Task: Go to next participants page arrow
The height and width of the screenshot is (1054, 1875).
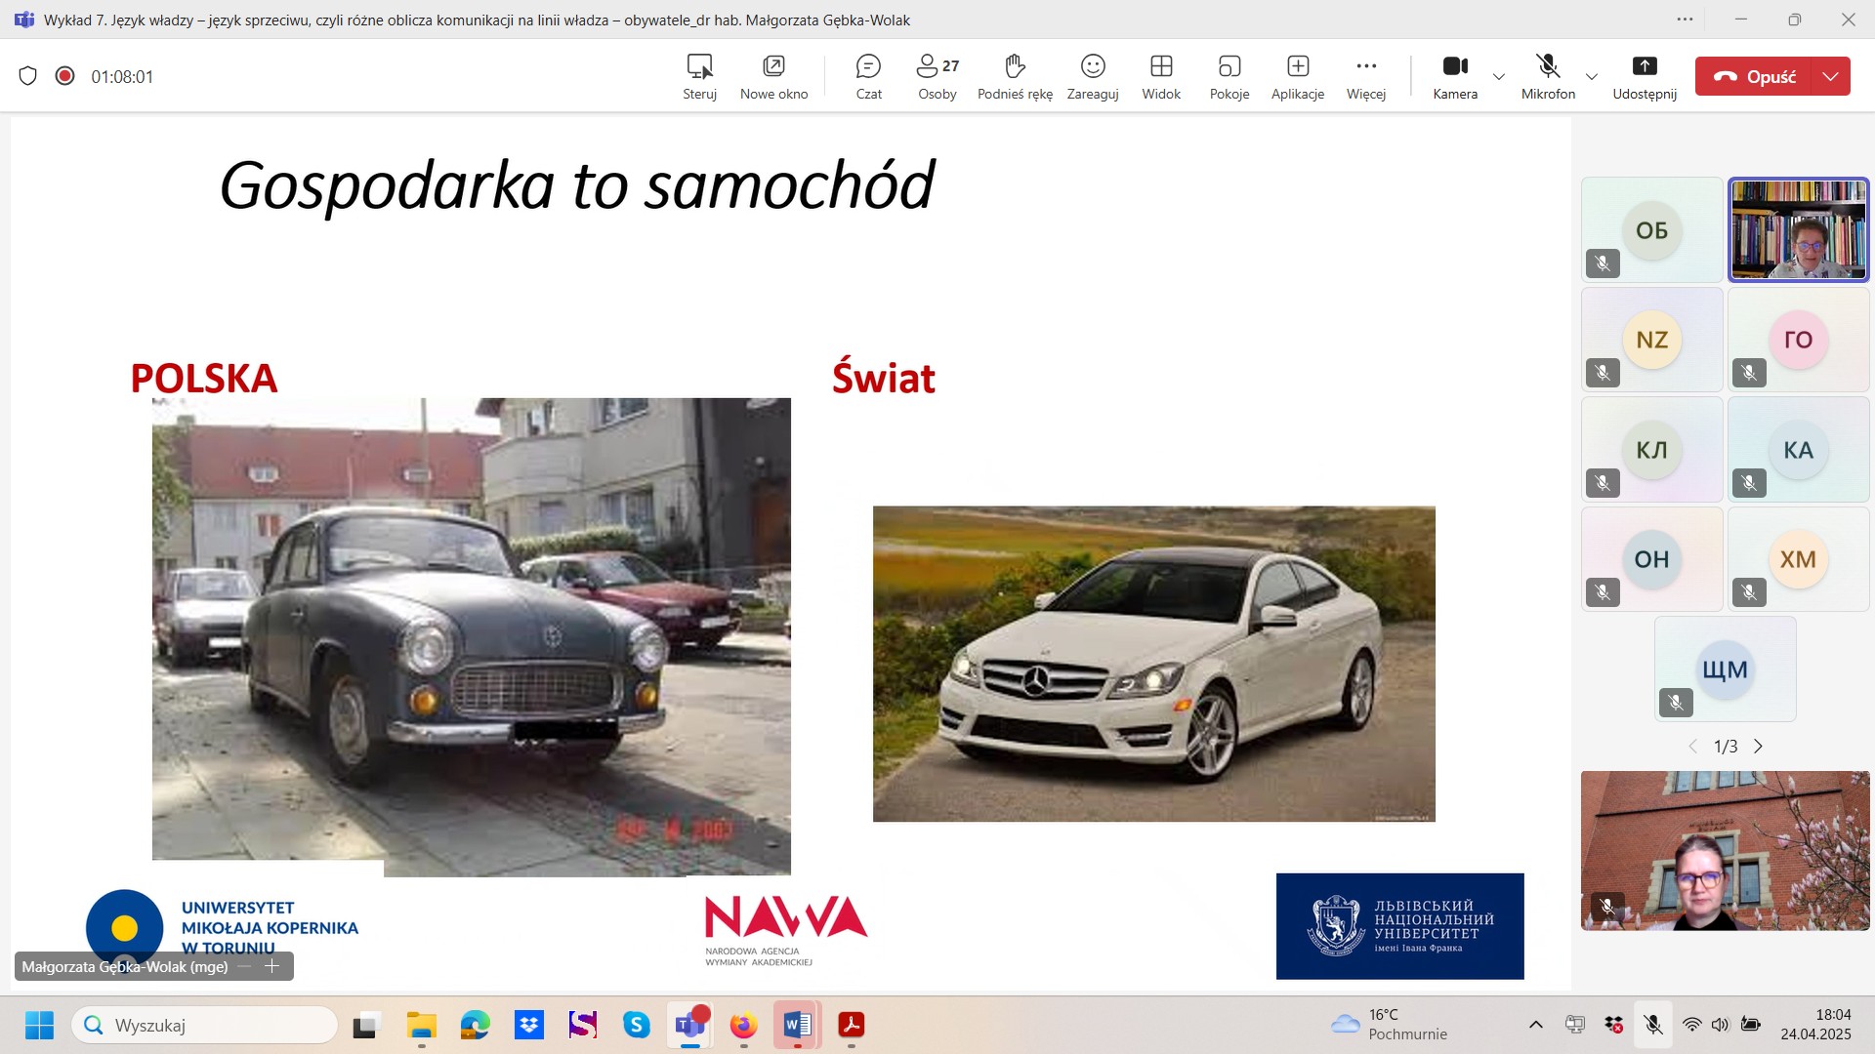Action: 1759,747
